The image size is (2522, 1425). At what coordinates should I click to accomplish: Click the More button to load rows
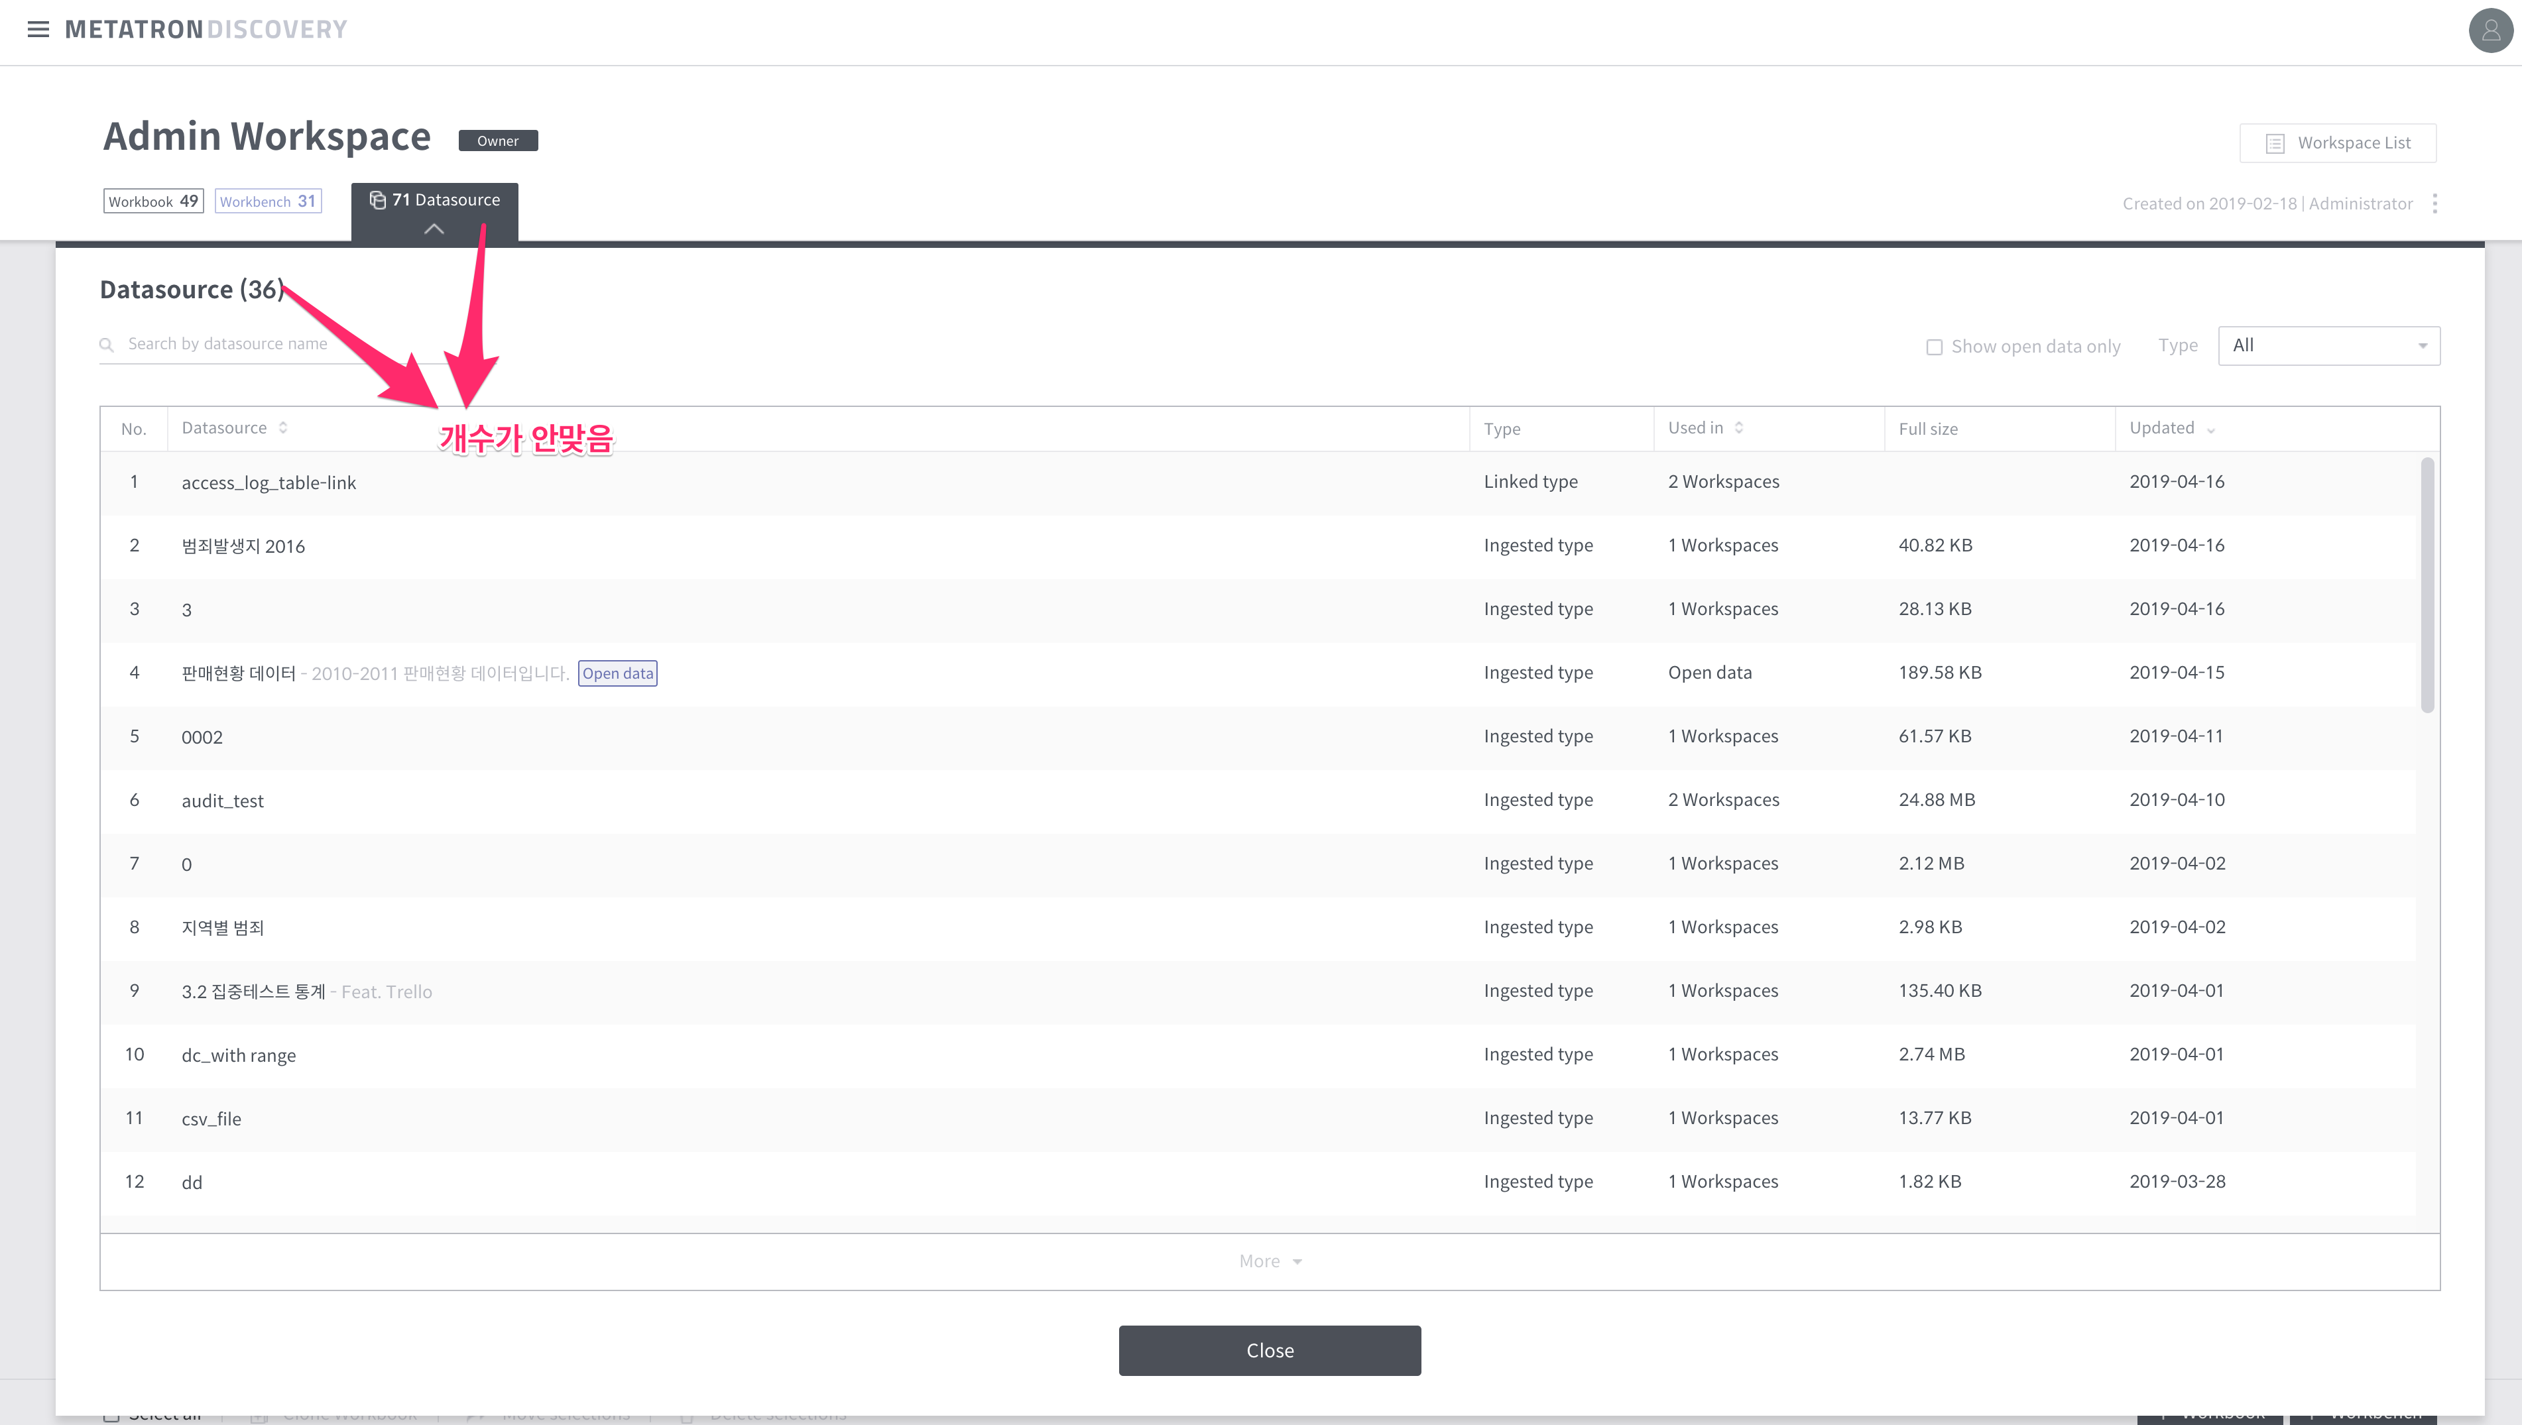[x=1269, y=1261]
